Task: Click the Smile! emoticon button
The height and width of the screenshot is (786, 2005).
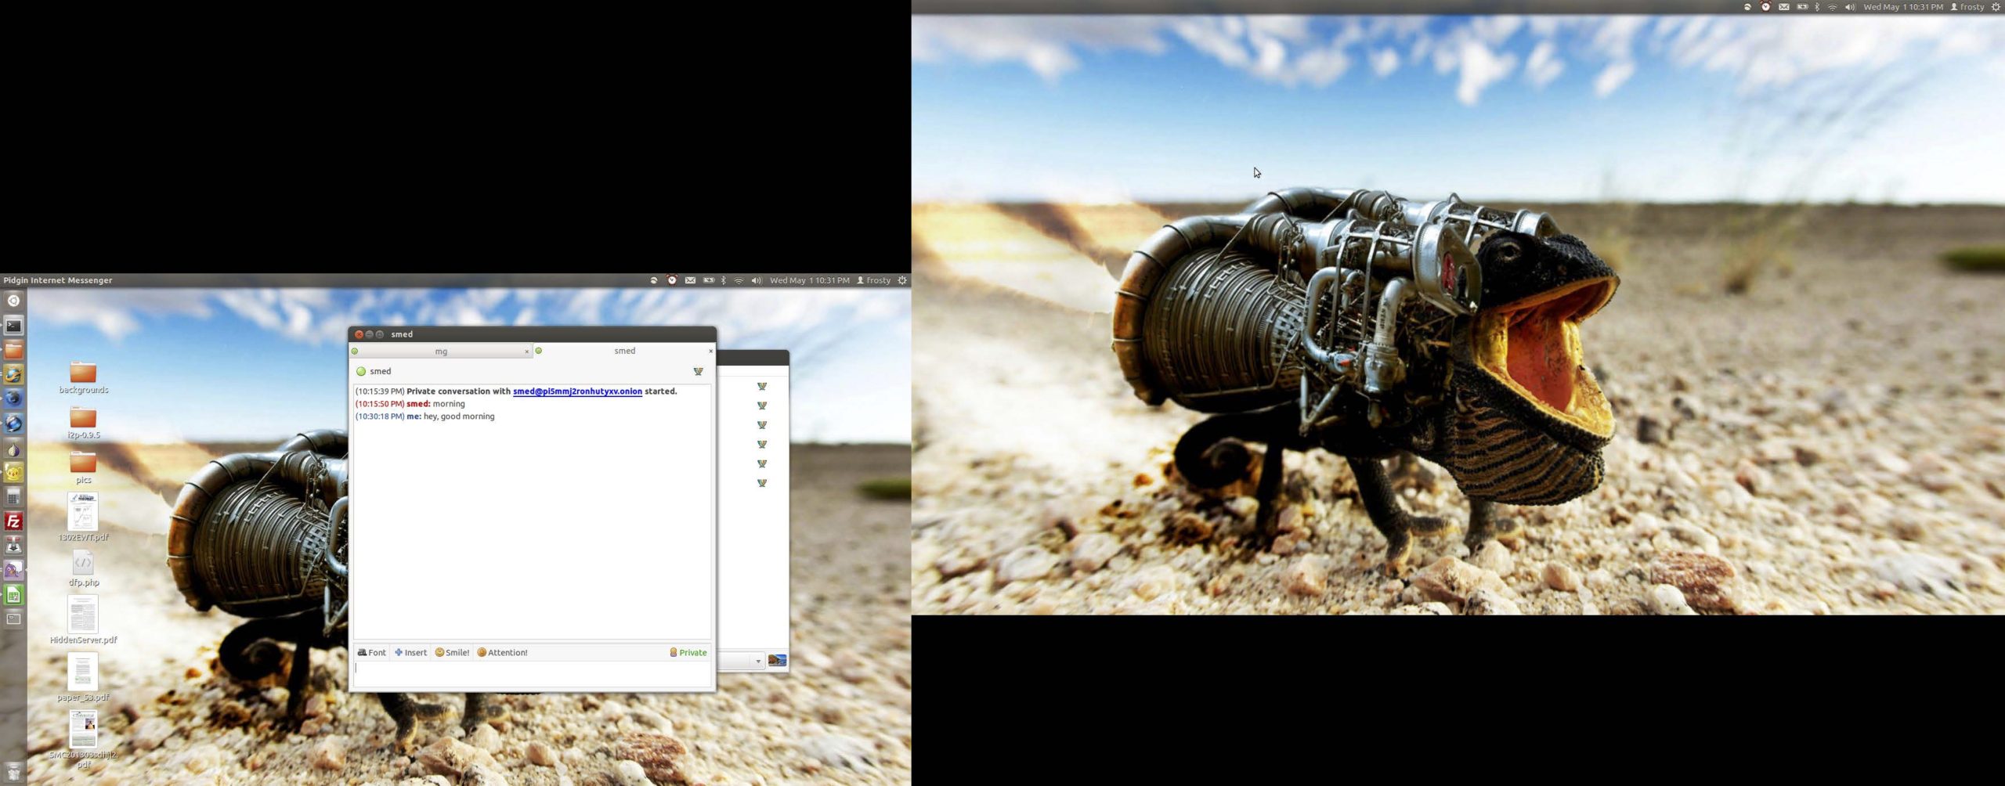Action: [x=452, y=652]
